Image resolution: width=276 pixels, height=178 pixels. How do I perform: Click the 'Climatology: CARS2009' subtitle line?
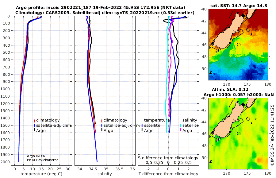(x=105, y=13)
